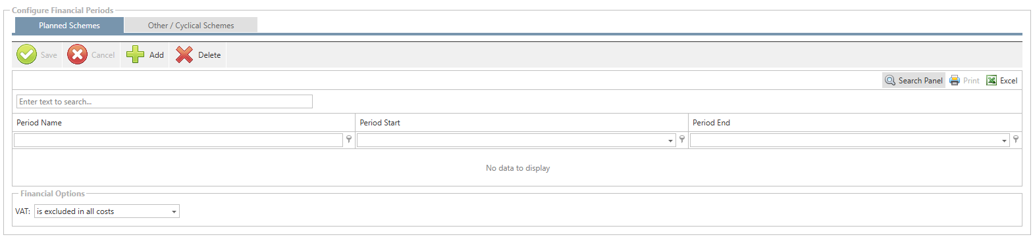
Task: Sort by Period Name column header
Action: pos(184,123)
